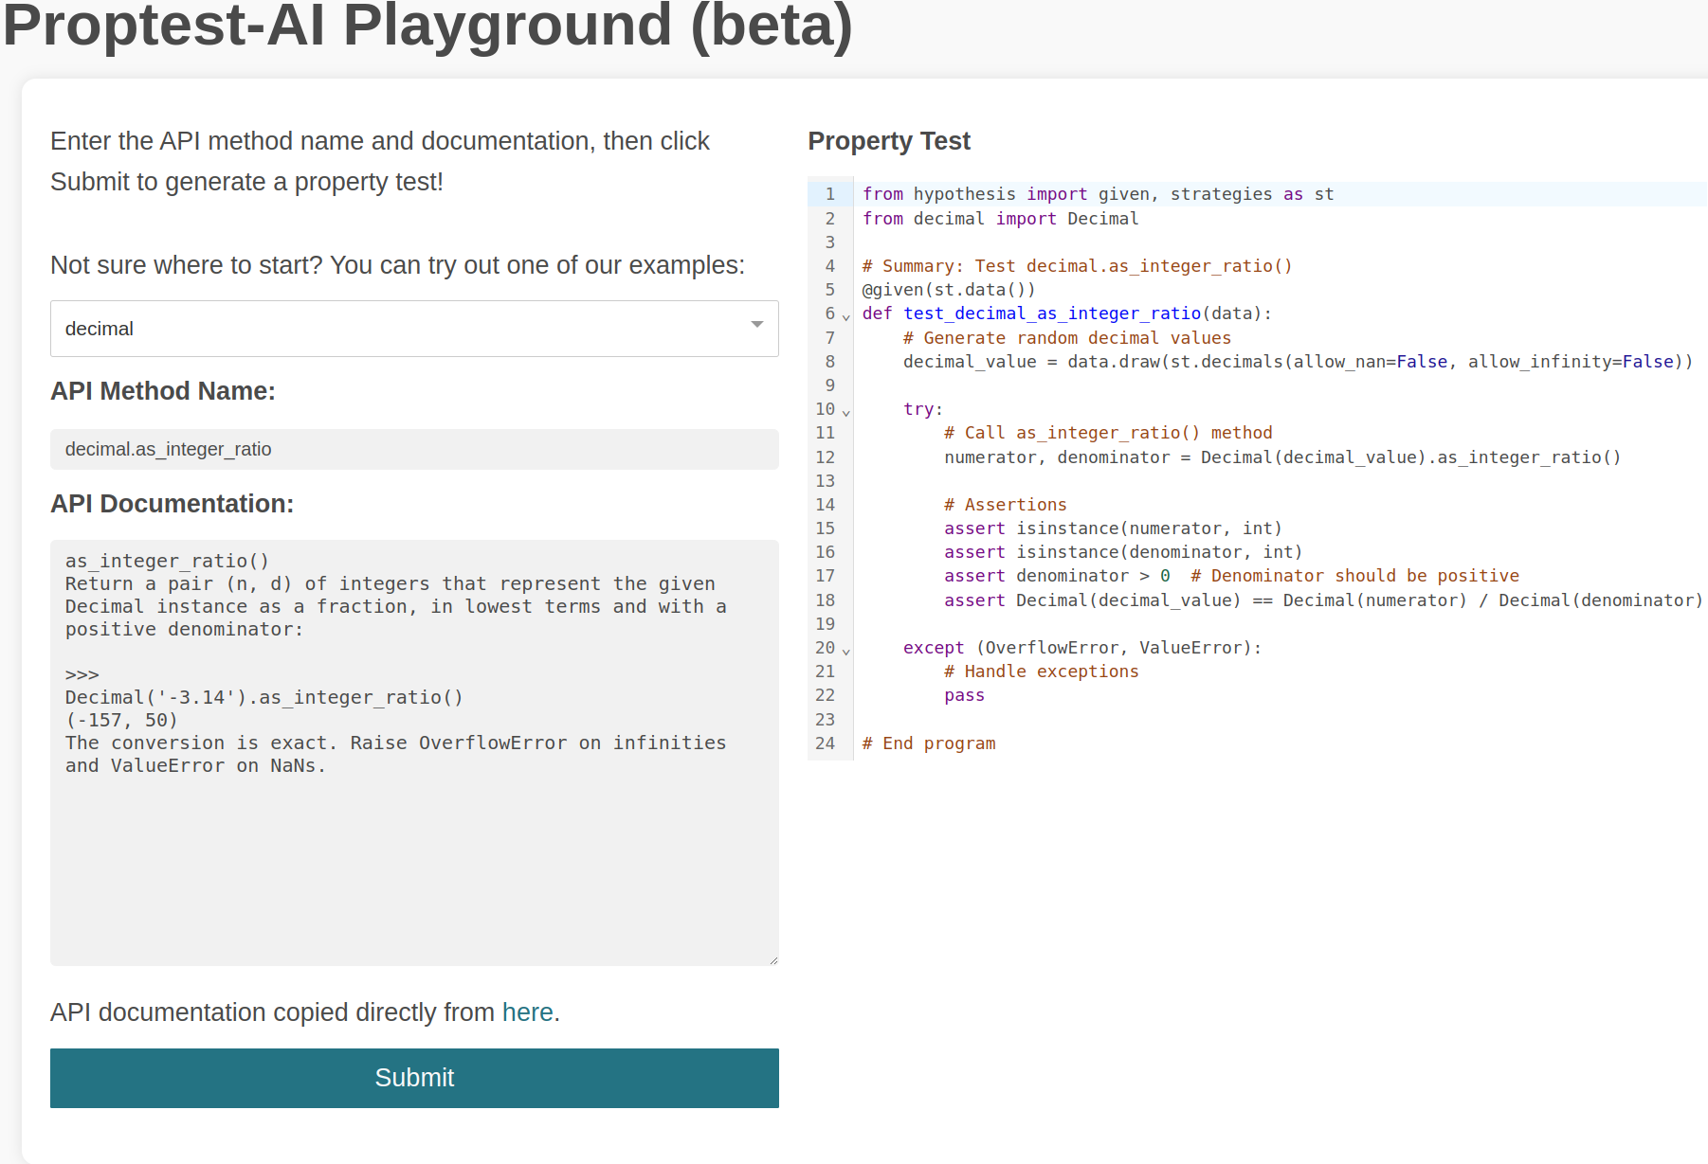Click the 'assert Decimal(decimal_value) ==' line

[1323, 600]
